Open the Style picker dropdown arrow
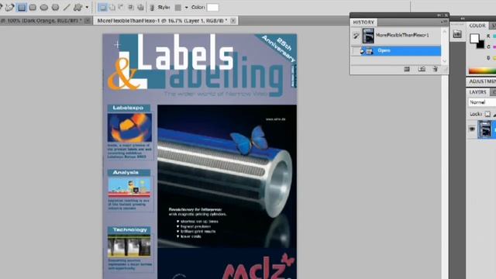Viewport: 496px width, 279px height. (x=186, y=7)
